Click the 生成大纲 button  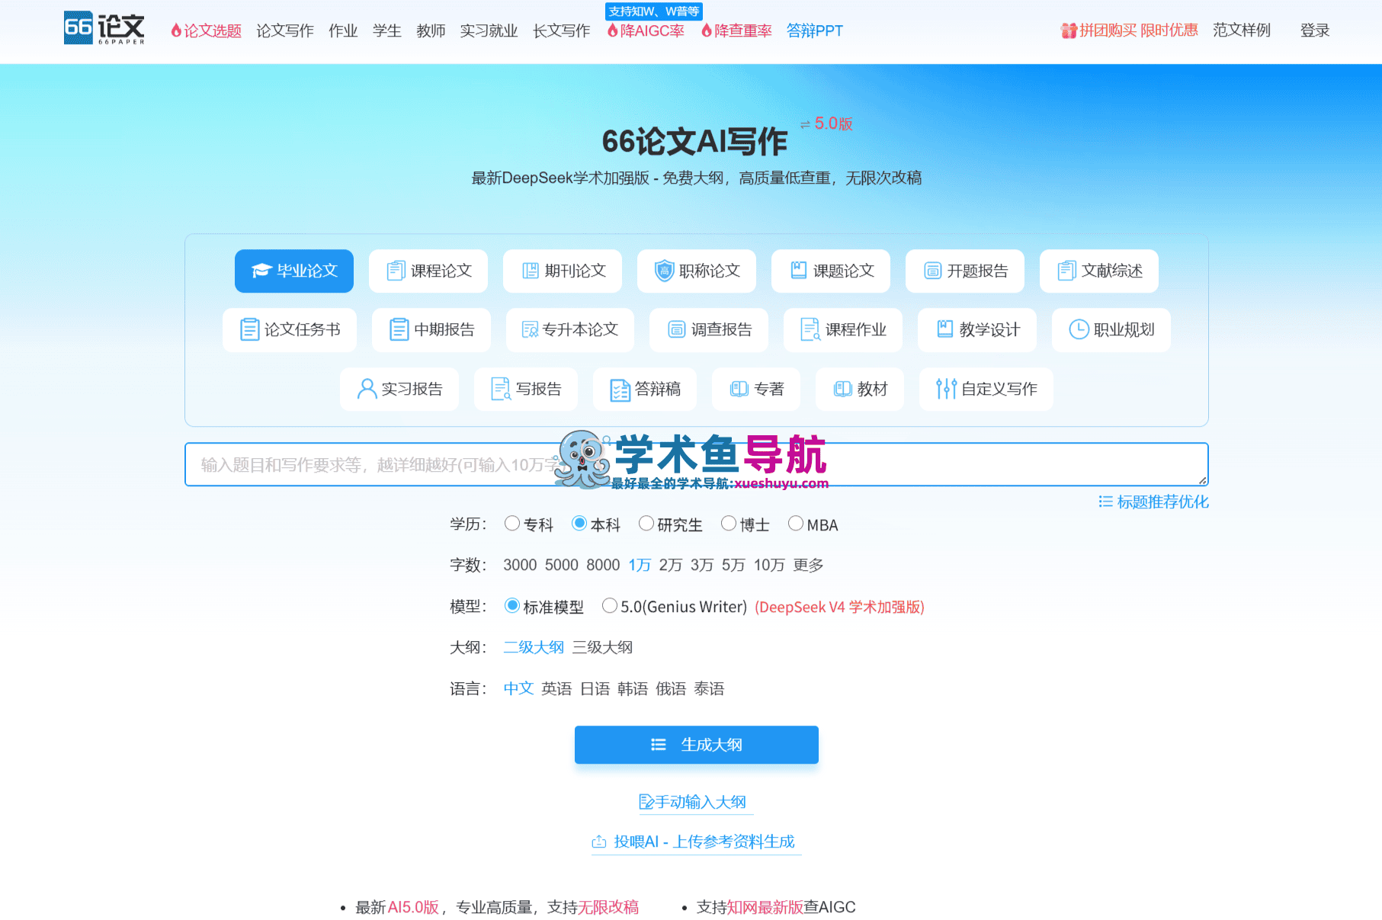coord(697,745)
